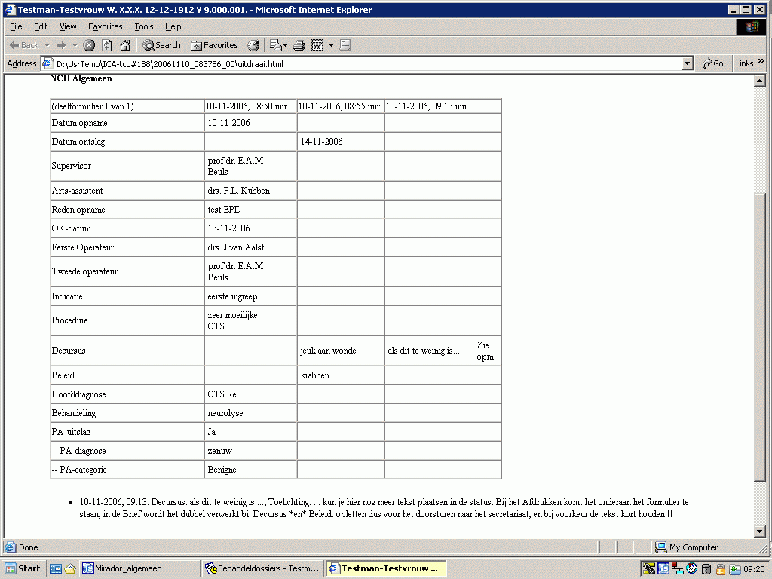The image size is (772, 579).
Task: Go to the Home page icon
Action: click(x=125, y=45)
